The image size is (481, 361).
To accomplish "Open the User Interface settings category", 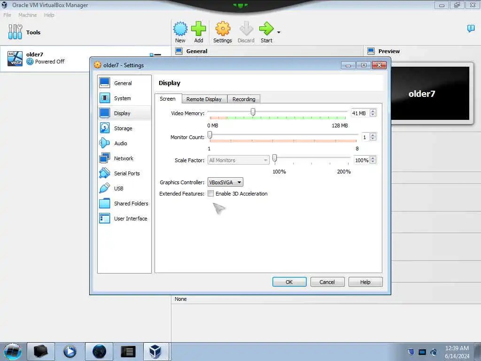I will coord(124,218).
